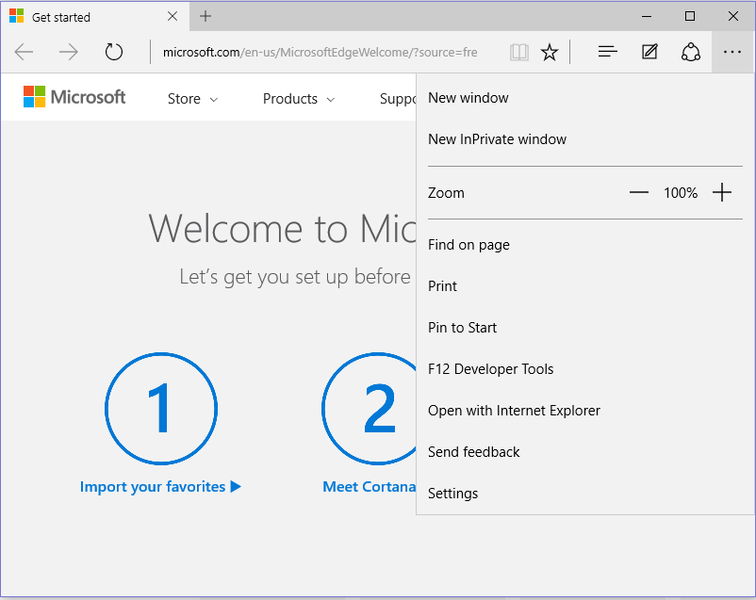Click the Share icon
This screenshot has height=600, width=756.
coord(691,52)
